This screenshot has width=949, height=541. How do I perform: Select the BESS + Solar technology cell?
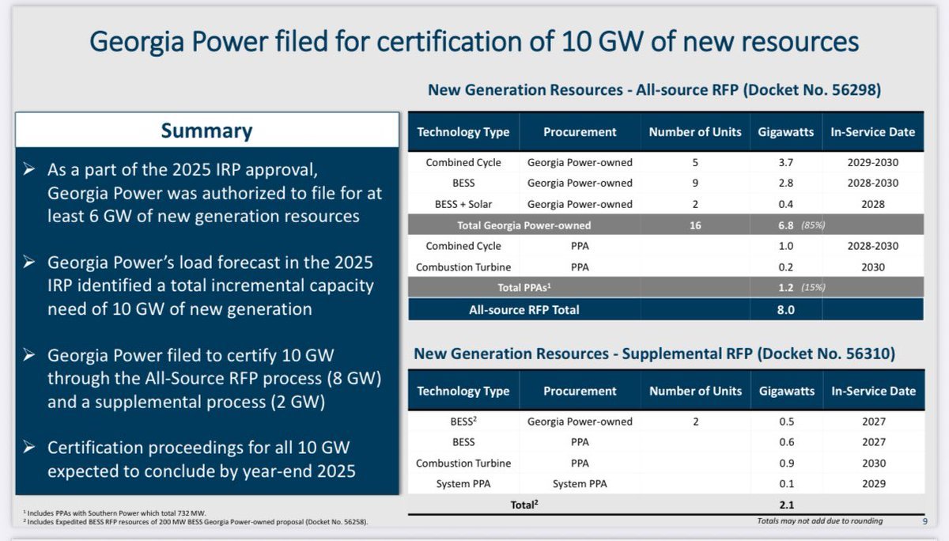tap(463, 204)
